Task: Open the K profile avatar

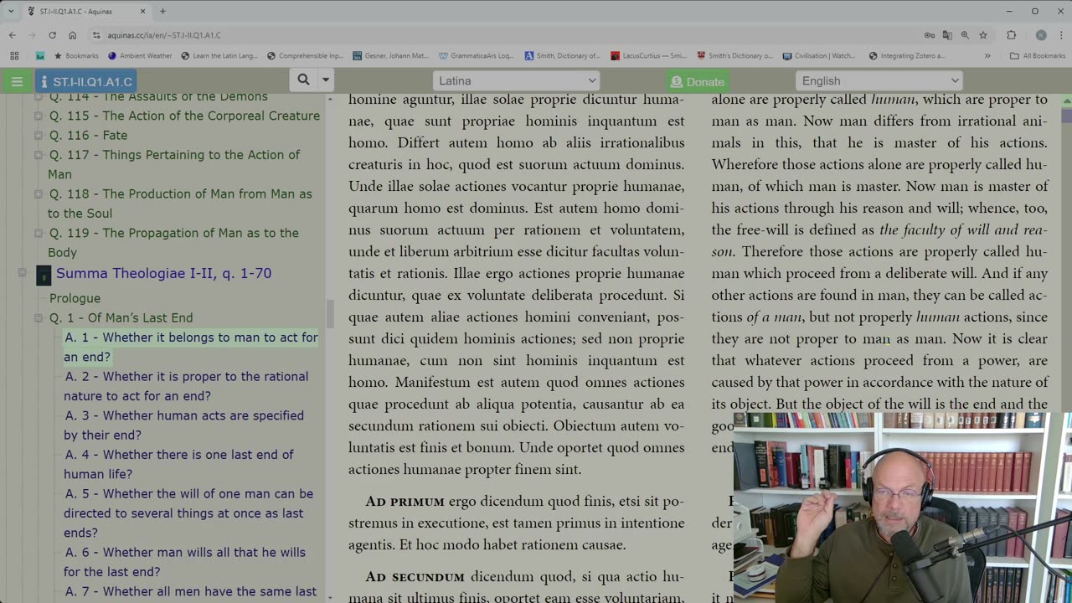Action: [1041, 35]
